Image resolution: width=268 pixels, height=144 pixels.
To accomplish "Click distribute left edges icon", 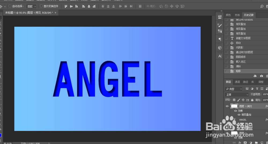I will 120,6.
